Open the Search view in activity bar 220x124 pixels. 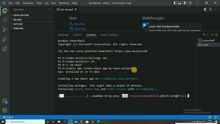4,20
